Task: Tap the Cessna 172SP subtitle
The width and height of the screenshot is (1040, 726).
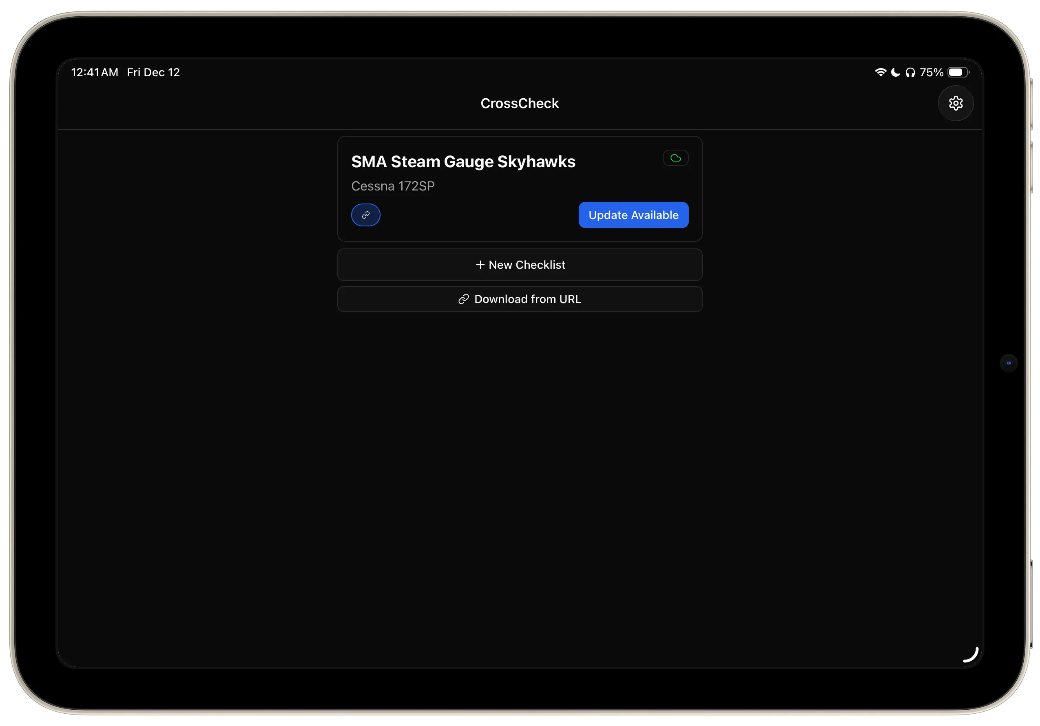Action: coord(393,186)
